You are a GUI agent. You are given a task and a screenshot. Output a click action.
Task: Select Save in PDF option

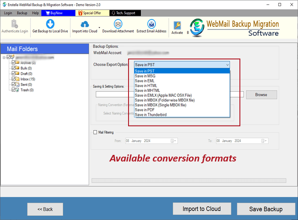coord(182,110)
